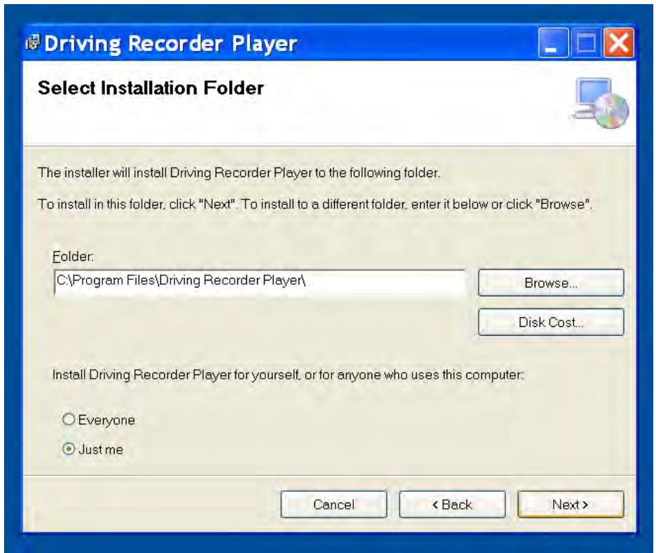Close the Driving Recorder Player installer window
The width and height of the screenshot is (656, 553).
[x=618, y=43]
